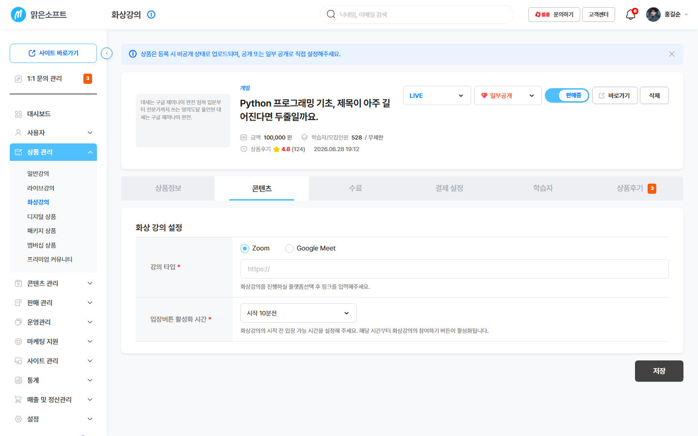The width and height of the screenshot is (698, 436).
Task: Expand the 콘텐츠 관리 chevron
Action: [x=90, y=283]
